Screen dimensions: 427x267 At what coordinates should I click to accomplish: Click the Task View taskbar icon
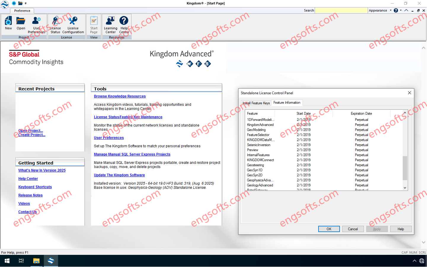point(21,261)
